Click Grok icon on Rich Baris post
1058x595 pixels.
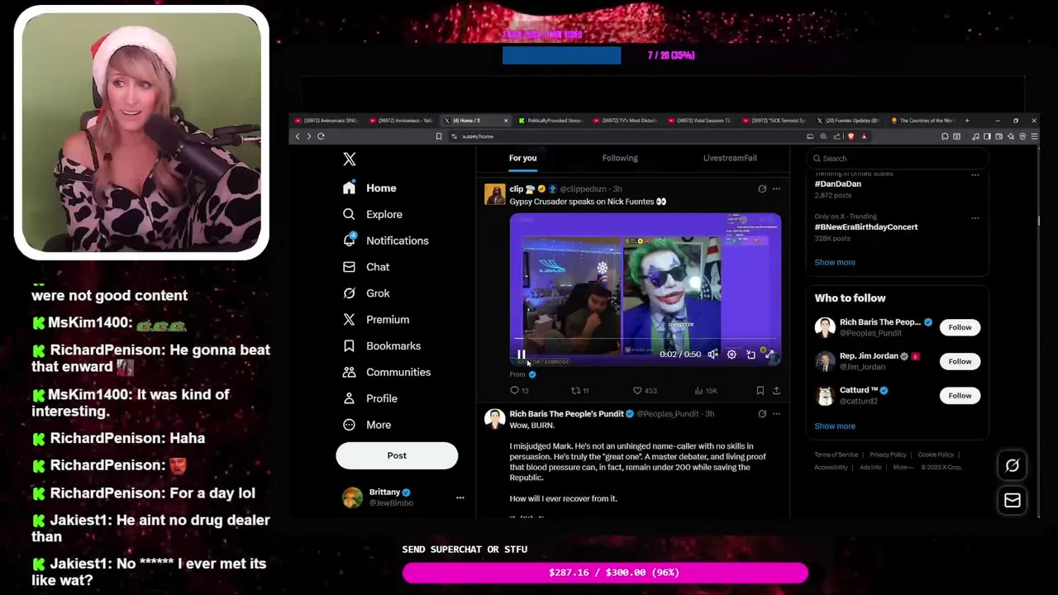pyautogui.click(x=762, y=414)
